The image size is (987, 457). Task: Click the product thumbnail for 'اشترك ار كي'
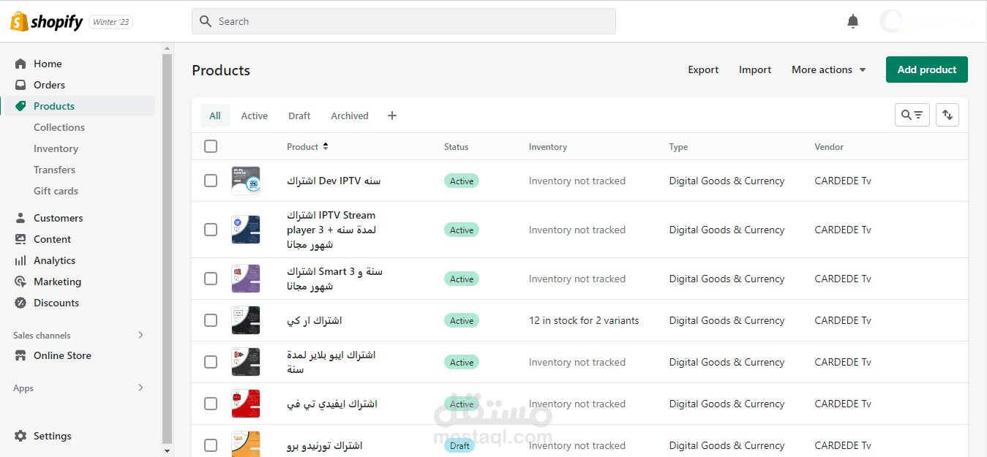(x=245, y=320)
